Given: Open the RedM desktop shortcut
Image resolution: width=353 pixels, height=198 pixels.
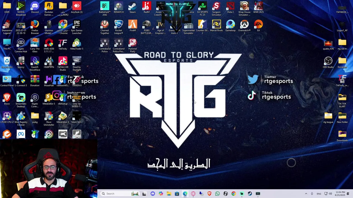Looking at the screenshot, I should [x=146, y=8].
